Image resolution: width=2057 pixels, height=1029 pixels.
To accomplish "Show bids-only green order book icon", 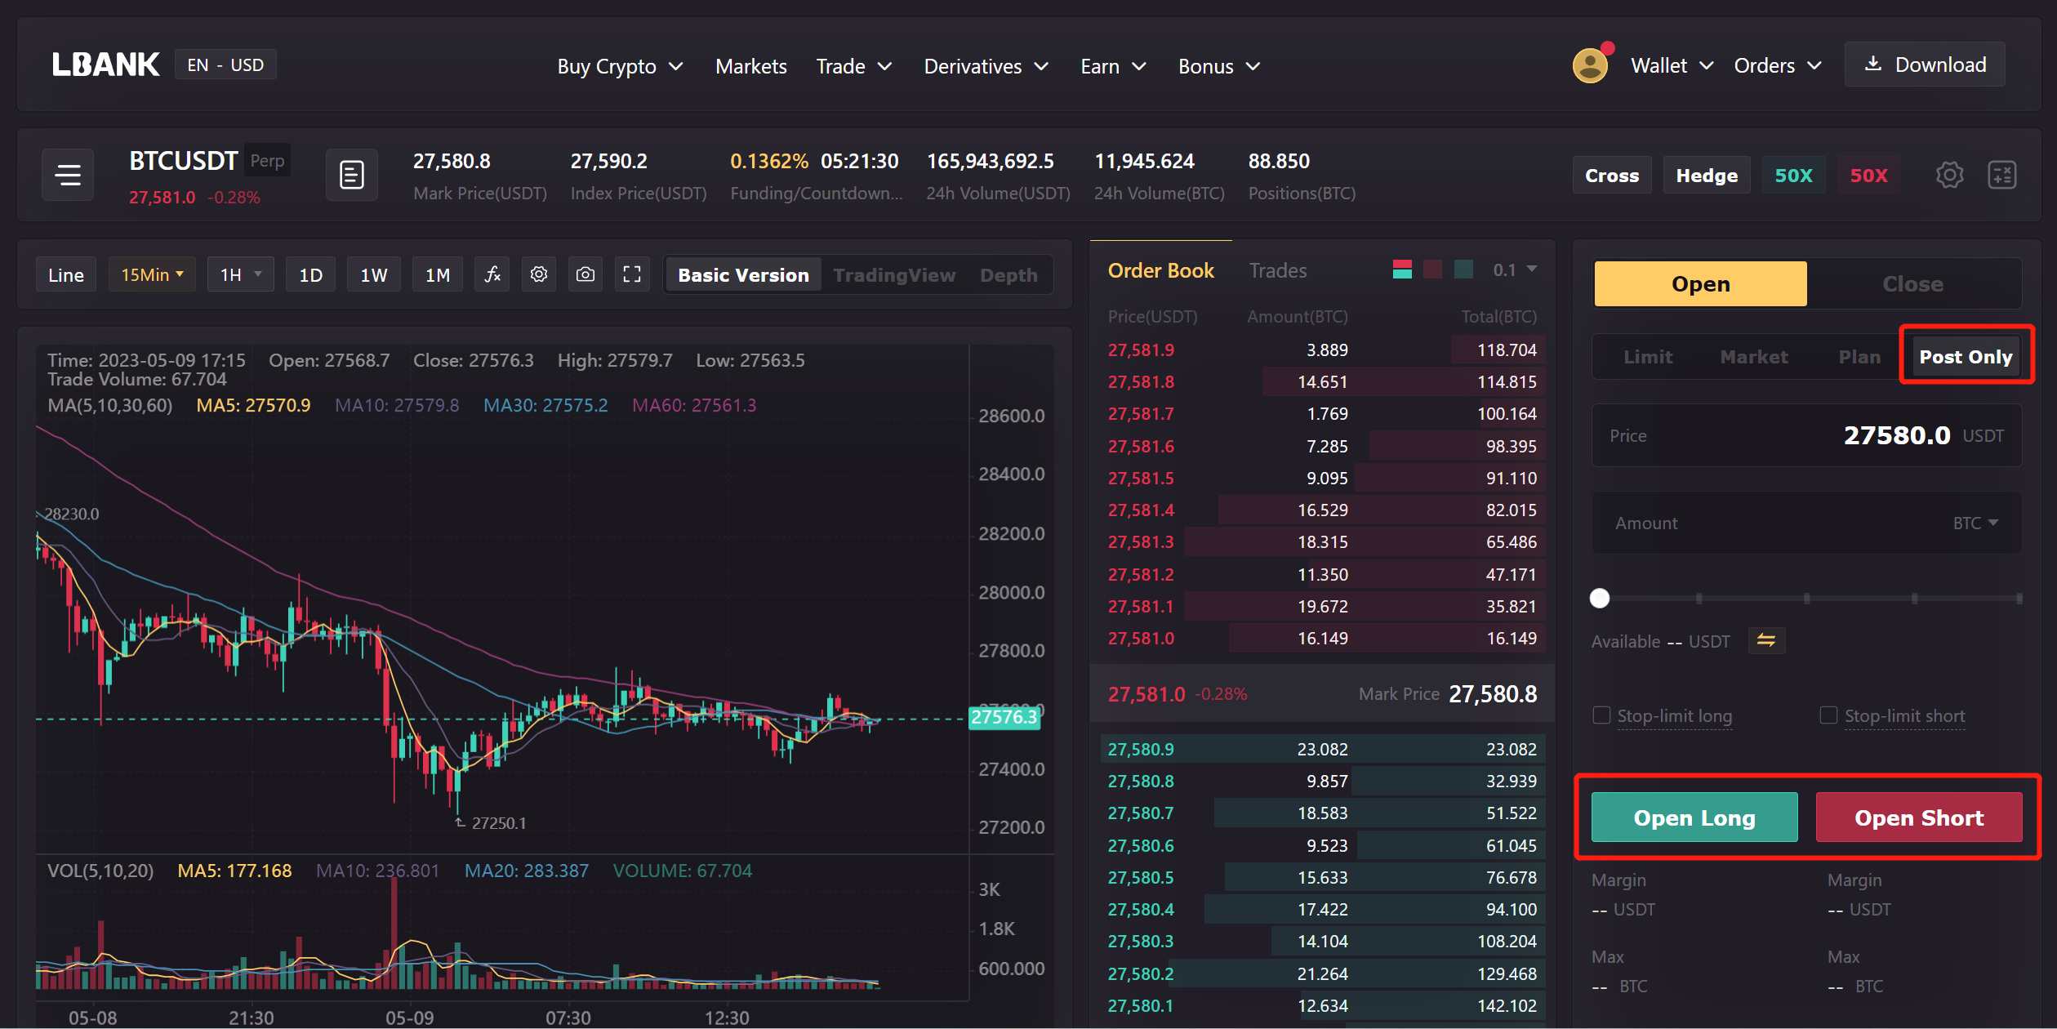I will tap(1464, 269).
